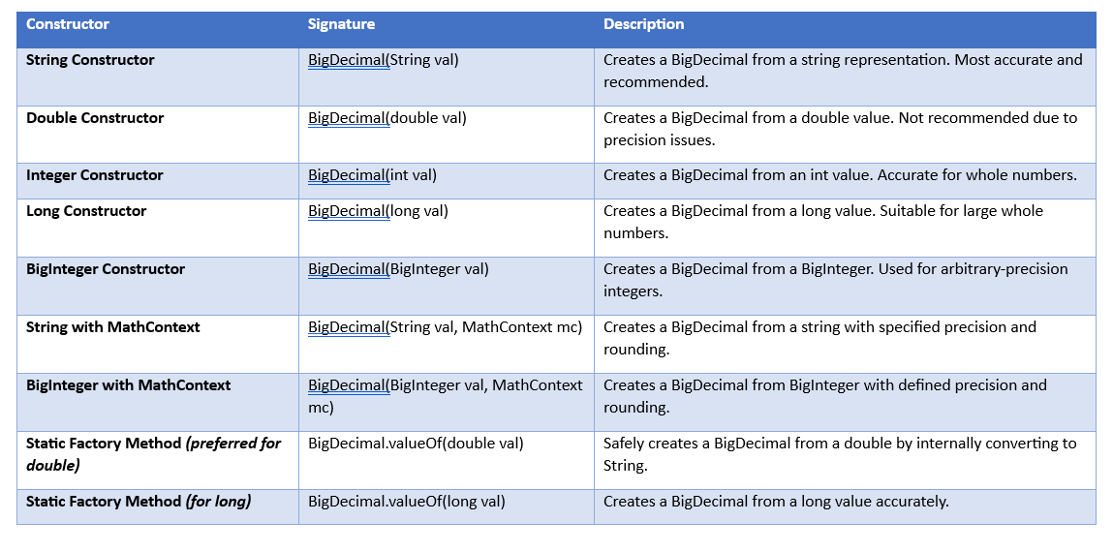Click the BigInteger with MathContext cell
Viewport: 1113px width, 552px height.
click(x=128, y=385)
